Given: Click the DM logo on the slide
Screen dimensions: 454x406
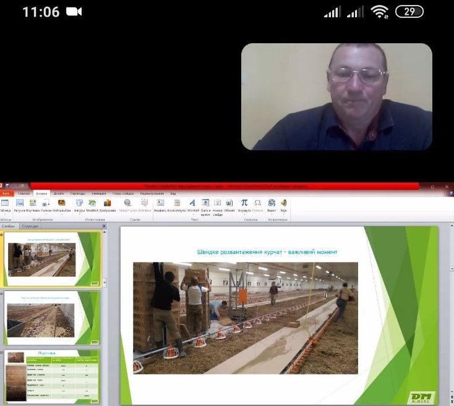Looking at the screenshot, I should tap(422, 397).
